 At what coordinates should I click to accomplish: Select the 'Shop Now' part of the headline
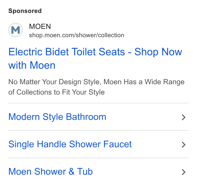point(158,52)
